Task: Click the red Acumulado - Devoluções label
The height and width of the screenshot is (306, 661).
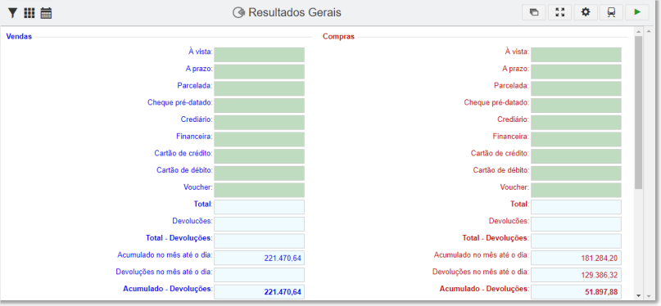Action: (484, 289)
